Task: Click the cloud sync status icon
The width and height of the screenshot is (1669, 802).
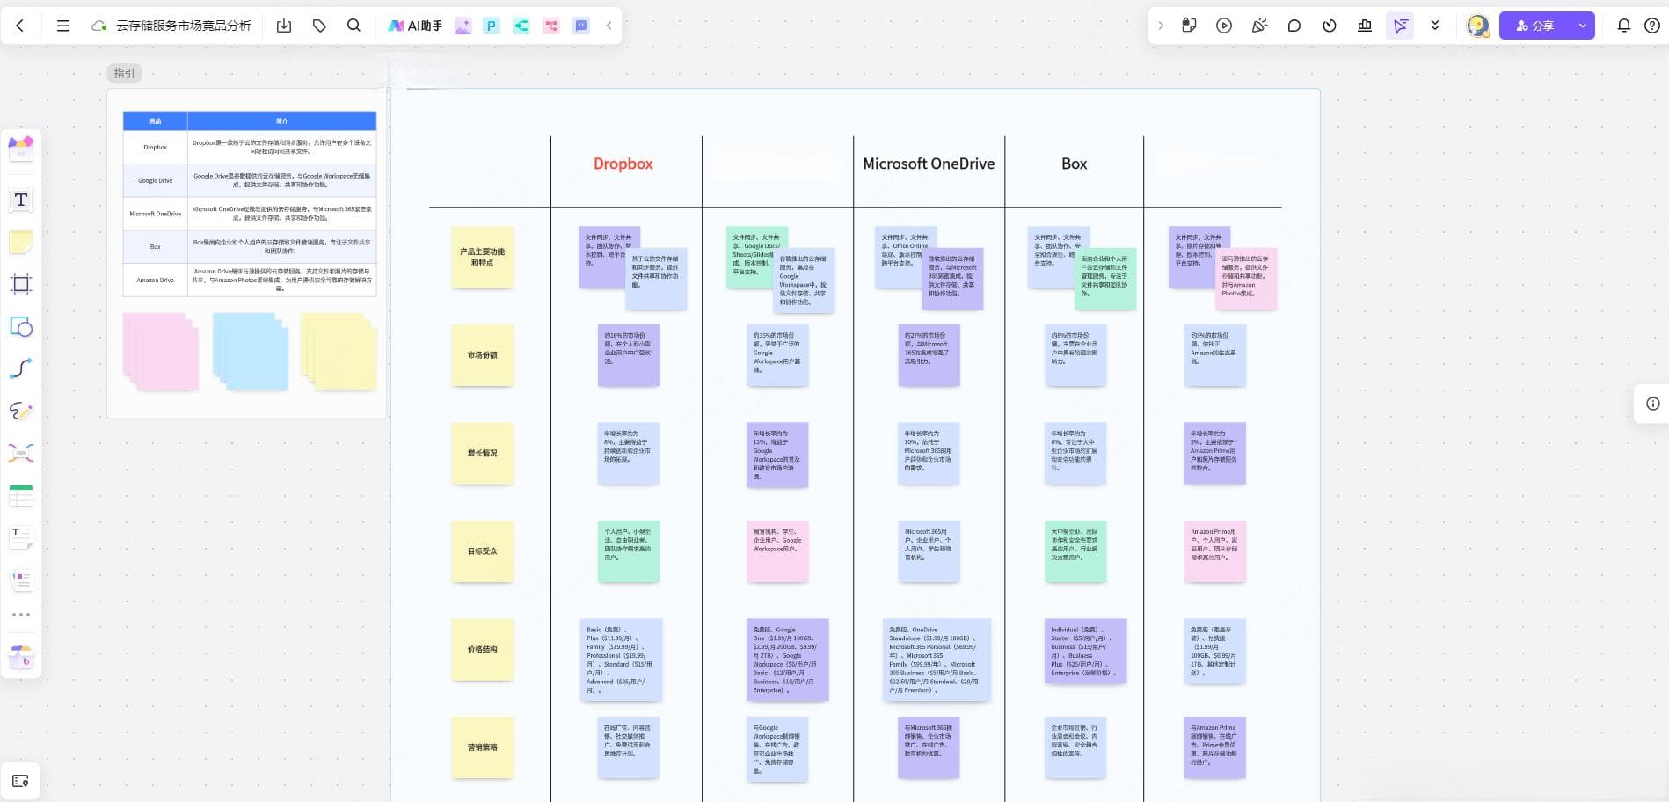Action: pyautogui.click(x=99, y=26)
